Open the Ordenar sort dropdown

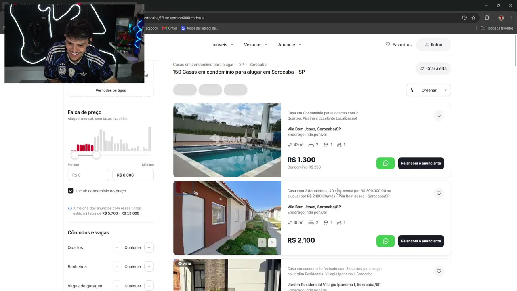(428, 90)
